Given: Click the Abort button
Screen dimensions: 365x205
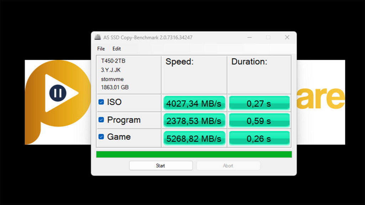Looking at the screenshot, I should pos(228,165).
